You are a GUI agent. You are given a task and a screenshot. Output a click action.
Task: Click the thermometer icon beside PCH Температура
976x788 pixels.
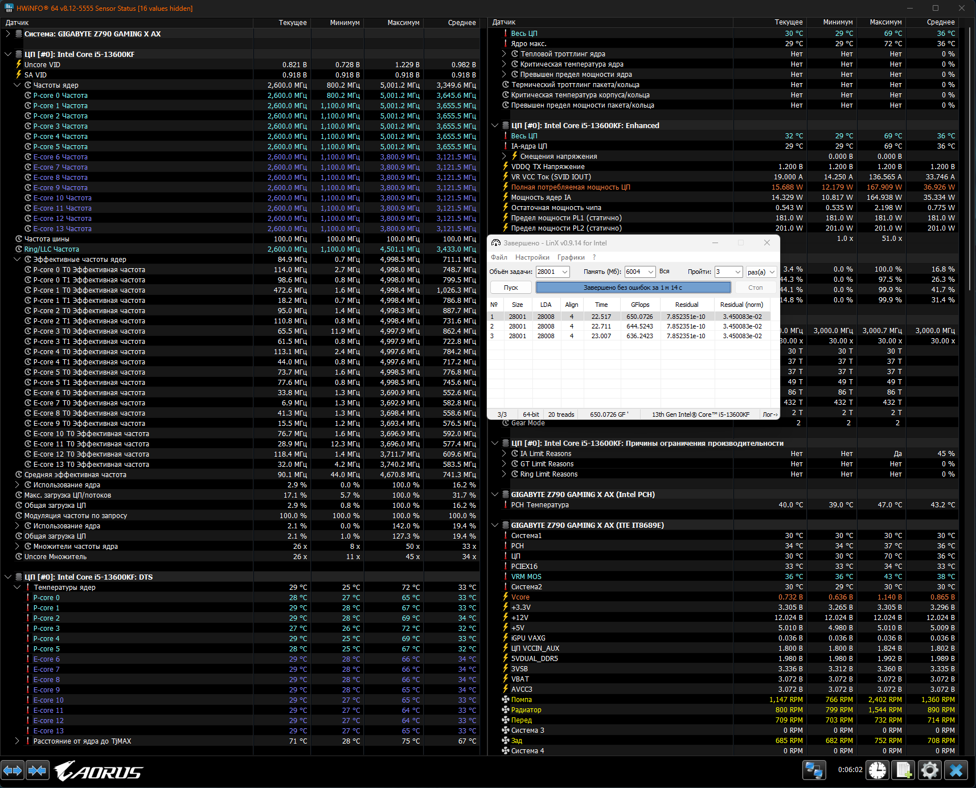[x=506, y=504]
